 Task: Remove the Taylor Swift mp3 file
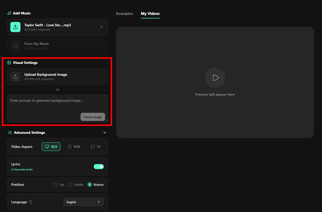(x=102, y=27)
